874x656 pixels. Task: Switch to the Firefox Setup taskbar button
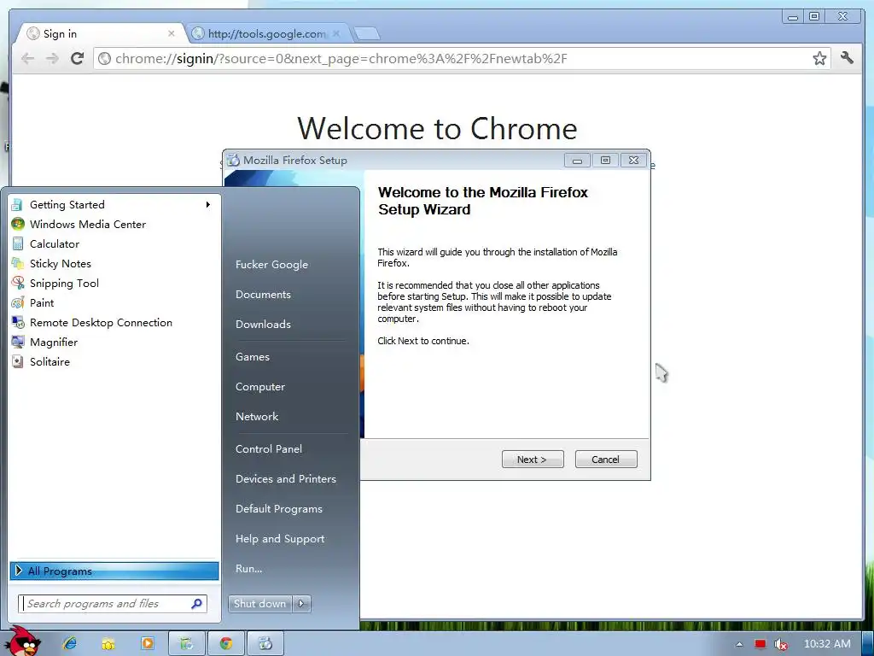tap(265, 644)
